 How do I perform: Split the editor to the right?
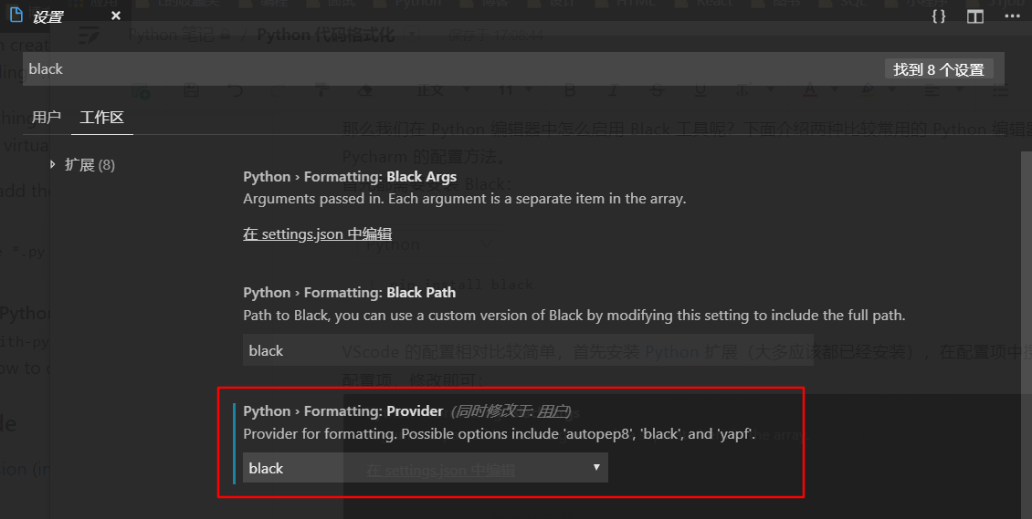tap(975, 16)
